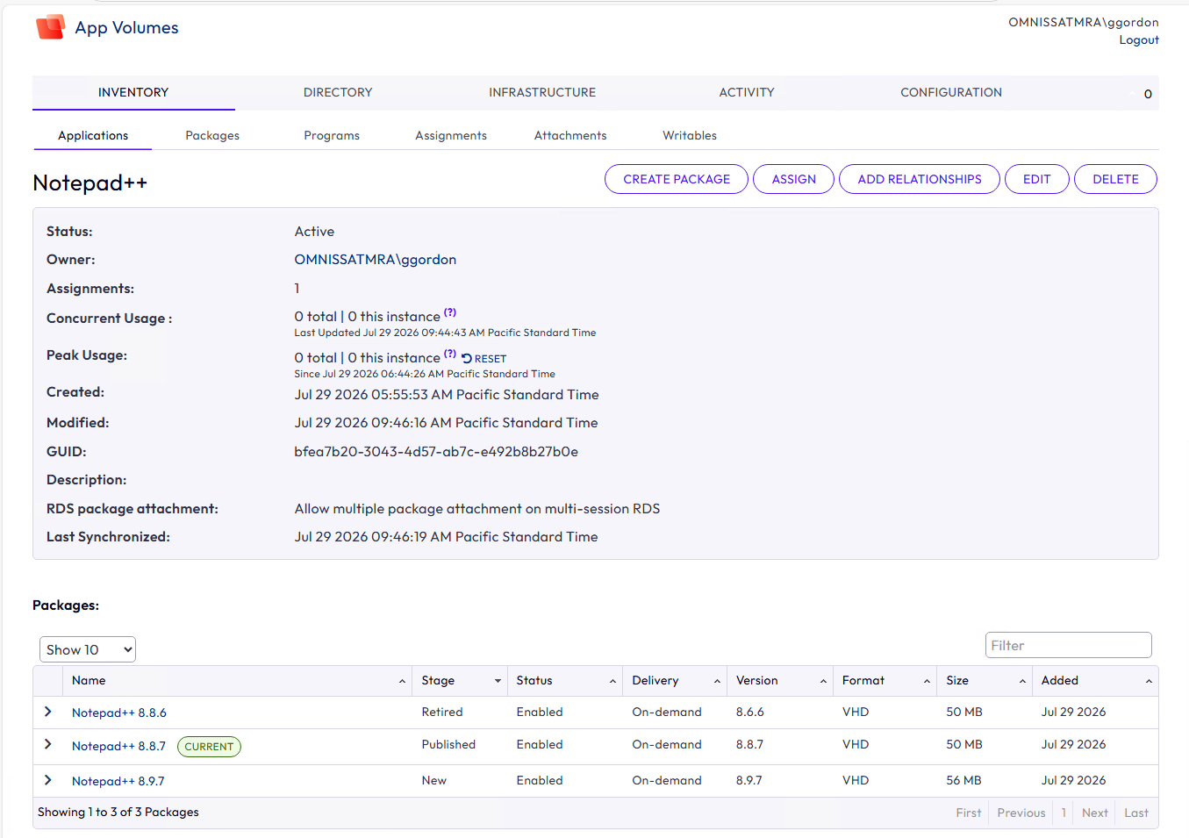This screenshot has height=838, width=1189.
Task: Click the Concurrent Usage help (?) icon
Action: click(x=450, y=312)
